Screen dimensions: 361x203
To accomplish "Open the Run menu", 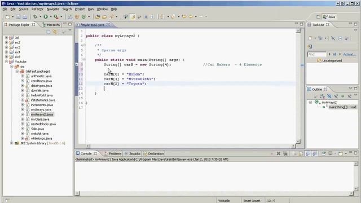I will point(91,9).
